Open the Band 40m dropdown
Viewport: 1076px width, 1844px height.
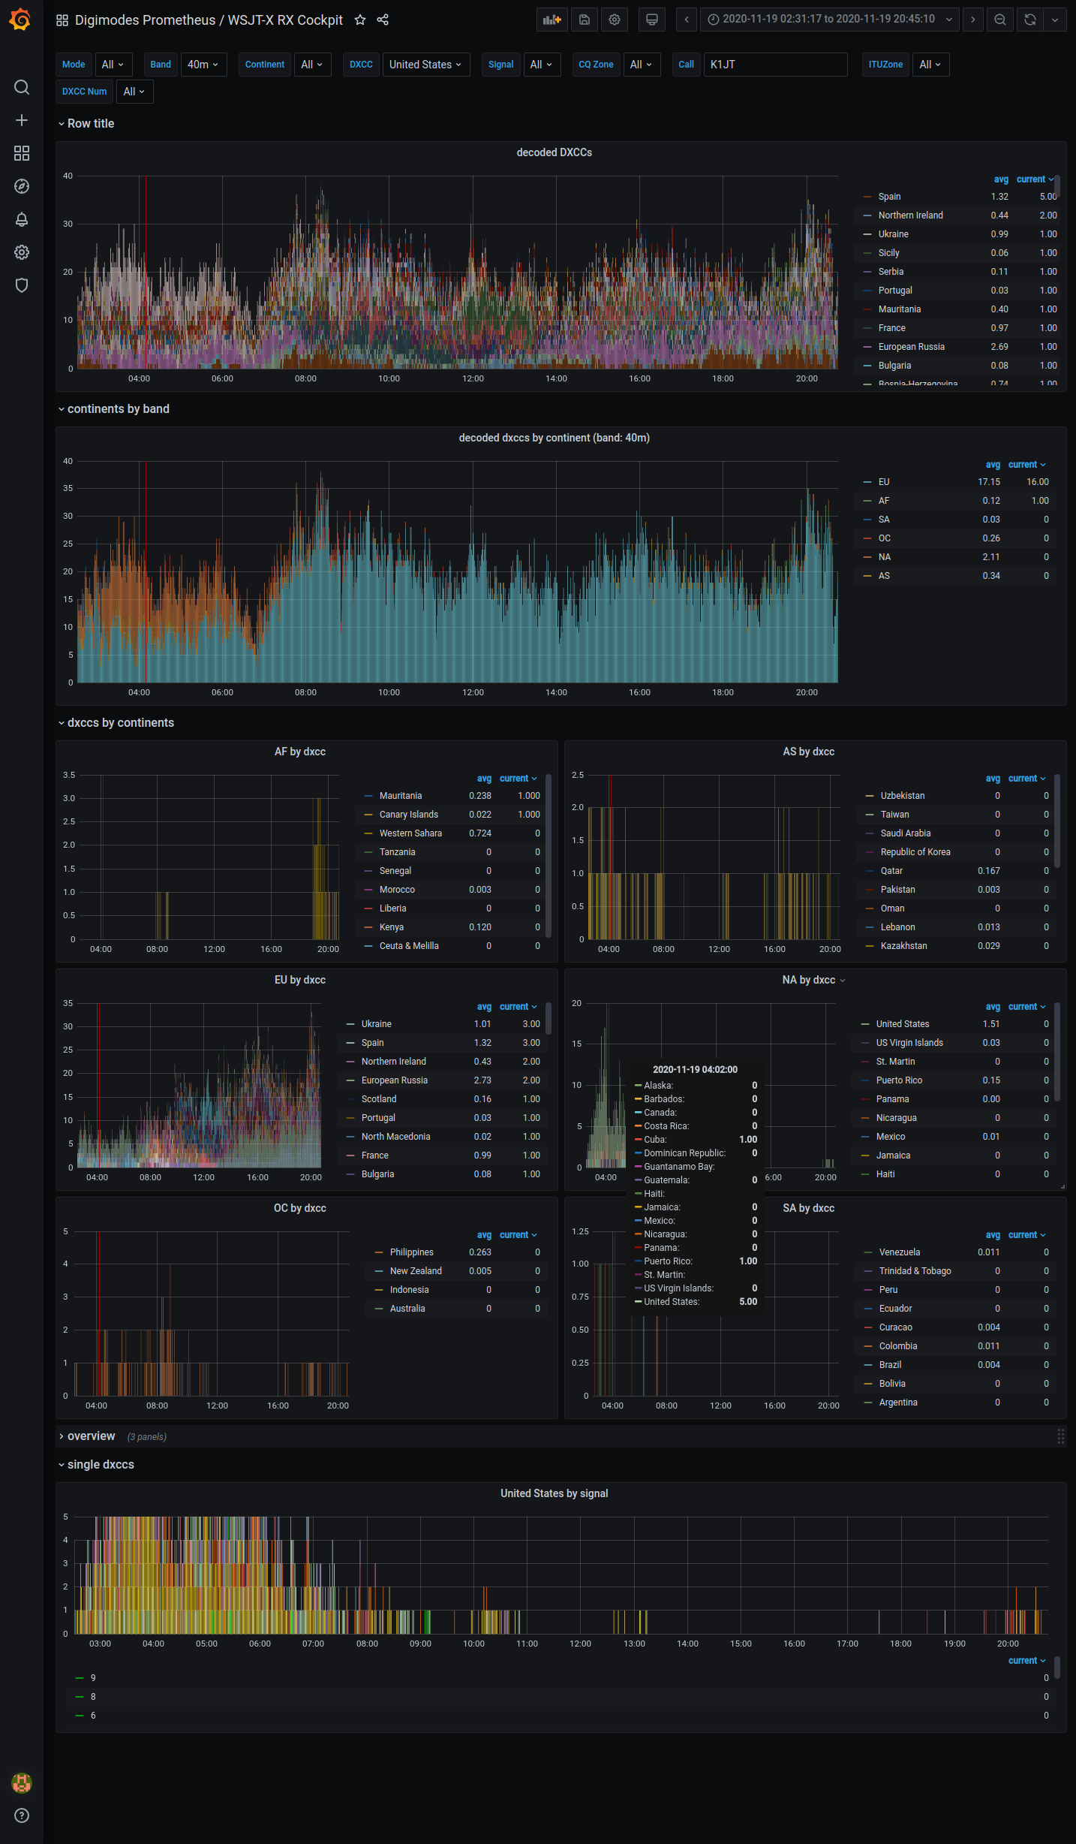203,65
